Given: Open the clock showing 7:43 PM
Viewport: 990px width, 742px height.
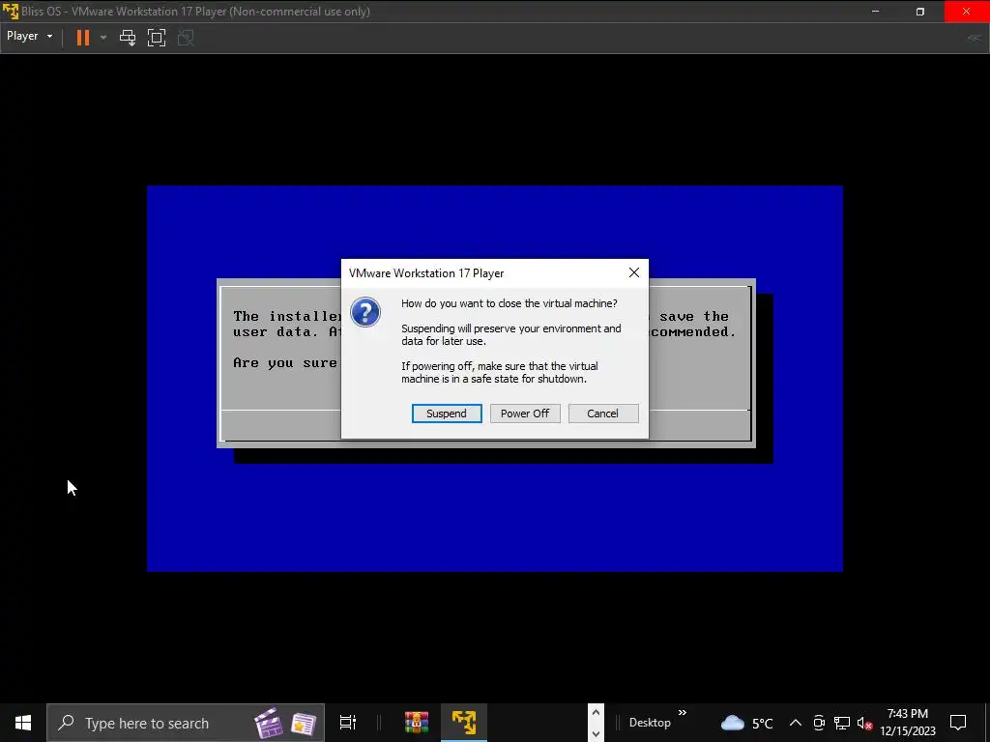Looking at the screenshot, I should pyautogui.click(x=908, y=723).
